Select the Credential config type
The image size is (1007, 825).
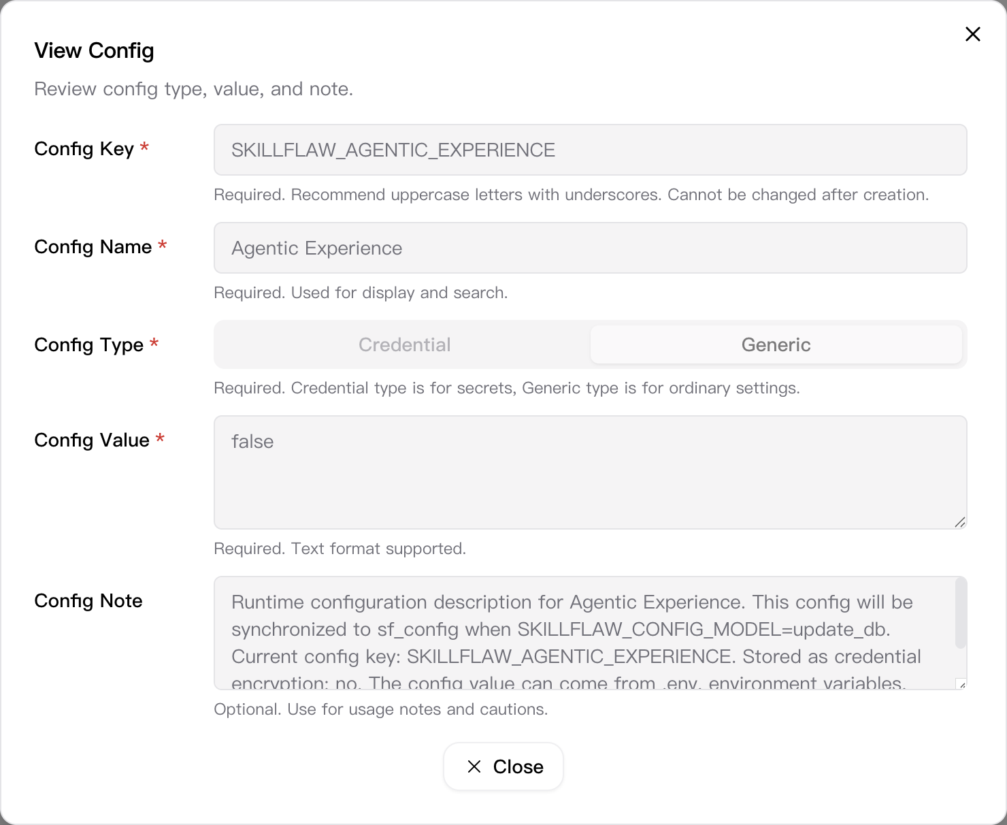coord(404,344)
